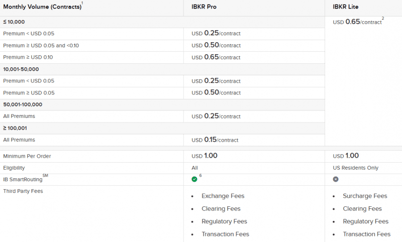The image size is (402, 242).
Task: Click "USD 0.25/contract" in the 10,001-50,000 tier
Action: click(x=216, y=81)
